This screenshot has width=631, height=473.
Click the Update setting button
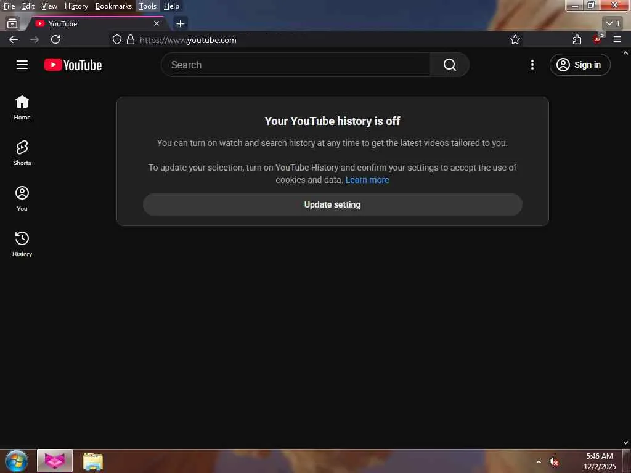(x=332, y=204)
